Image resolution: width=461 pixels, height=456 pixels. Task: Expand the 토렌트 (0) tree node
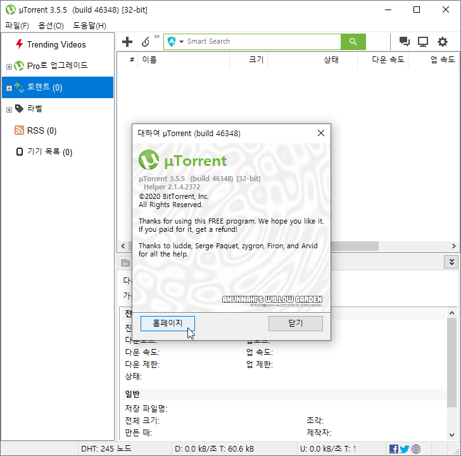9,88
